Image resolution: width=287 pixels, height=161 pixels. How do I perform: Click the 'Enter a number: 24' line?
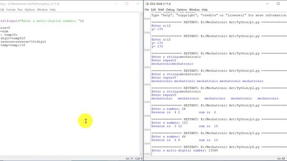click(169, 109)
